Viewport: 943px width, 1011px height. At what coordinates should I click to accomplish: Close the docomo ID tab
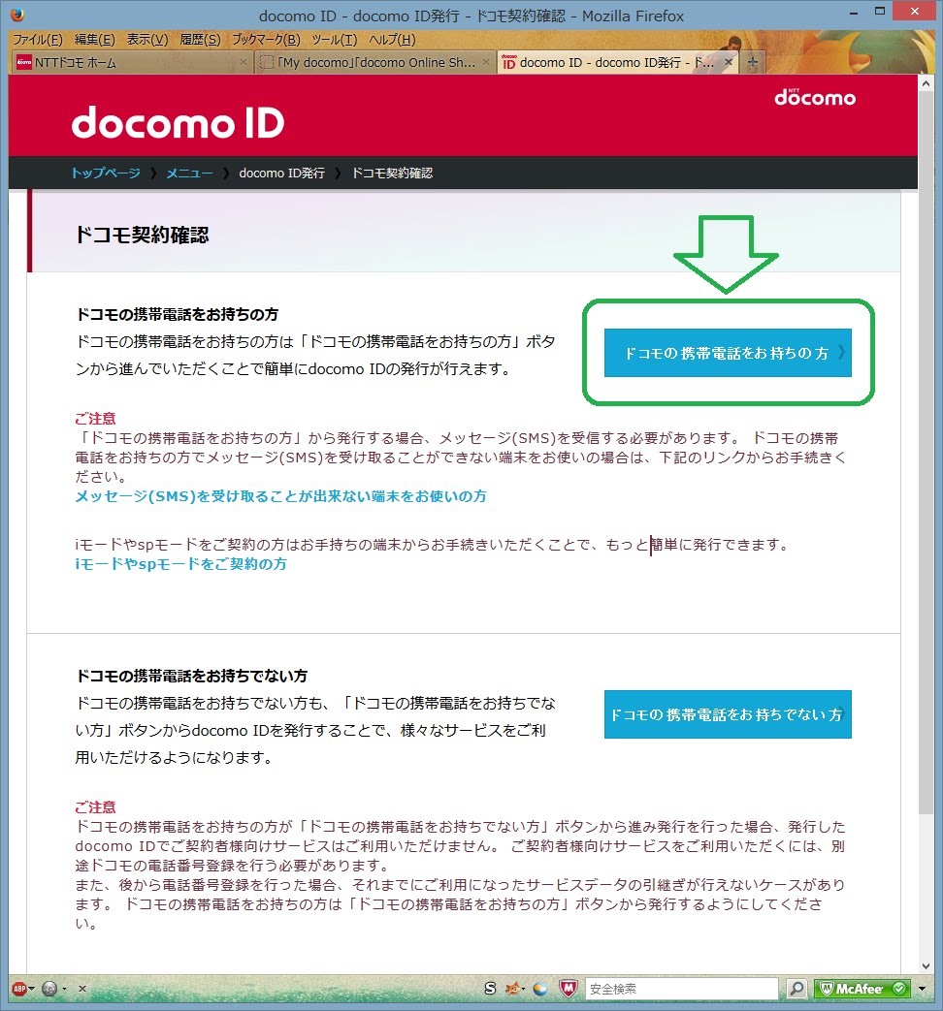coord(728,62)
